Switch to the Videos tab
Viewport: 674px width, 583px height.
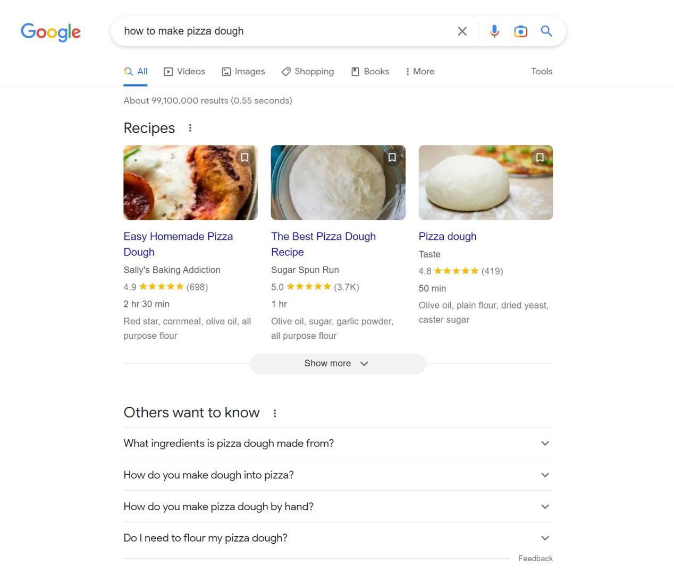tap(184, 72)
